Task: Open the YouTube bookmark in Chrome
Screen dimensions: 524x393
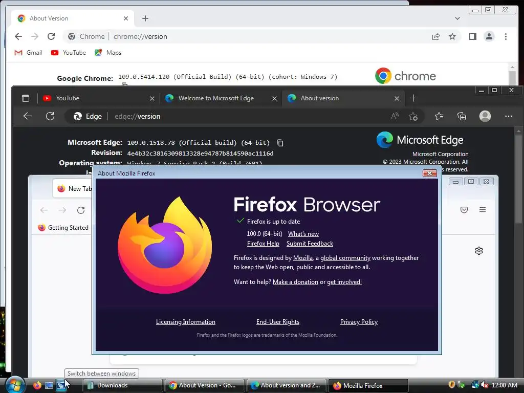Action: click(69, 53)
